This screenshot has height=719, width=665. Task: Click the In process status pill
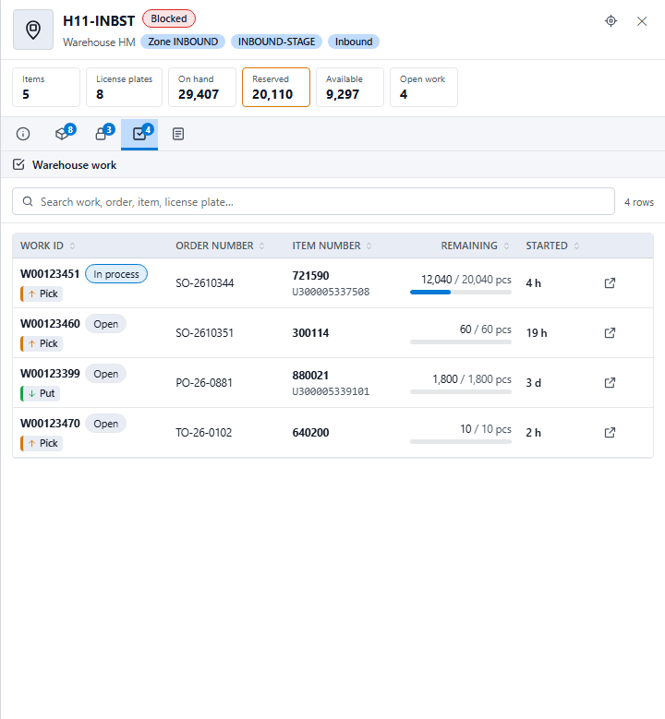[x=116, y=274]
